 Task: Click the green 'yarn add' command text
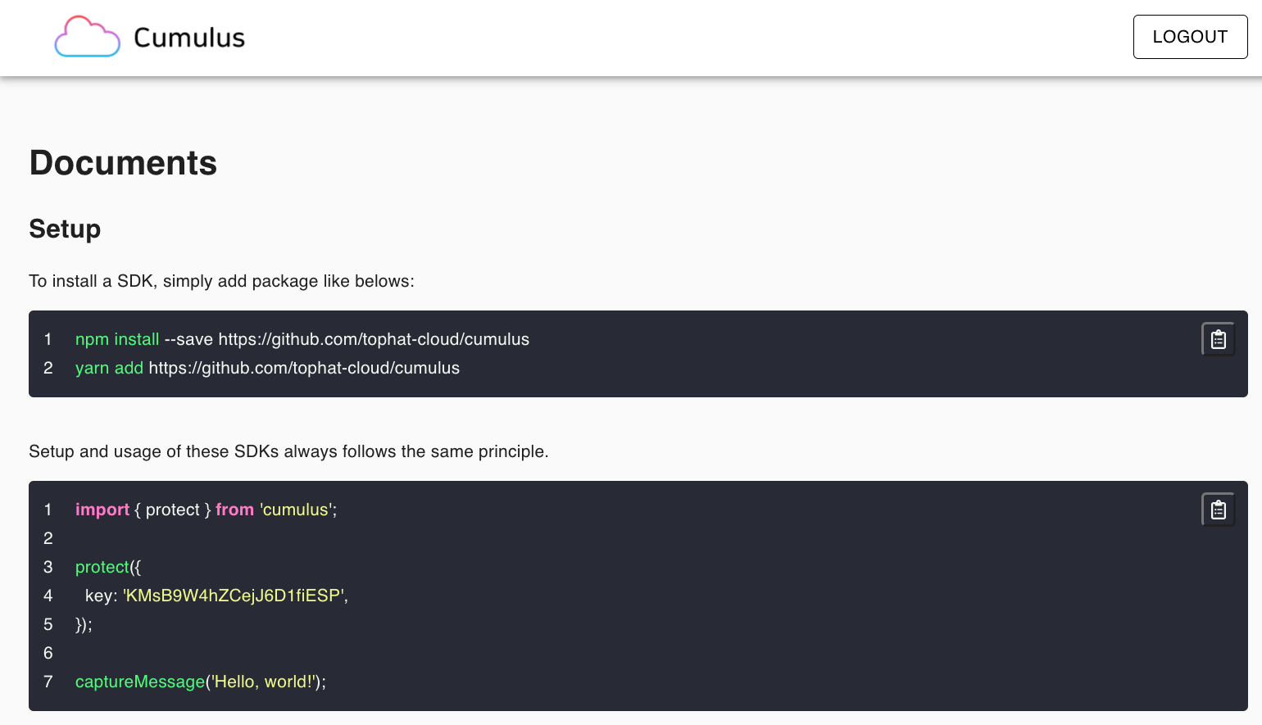click(109, 368)
